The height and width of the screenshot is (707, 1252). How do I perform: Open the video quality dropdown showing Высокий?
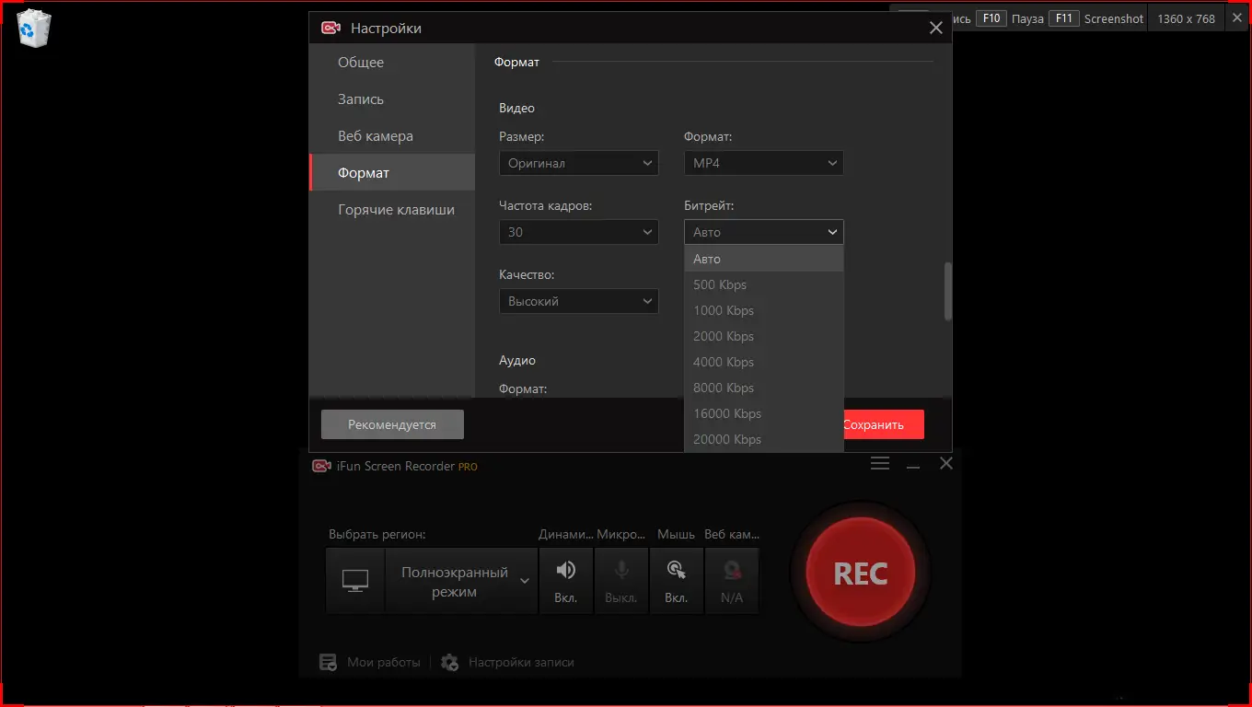(578, 301)
